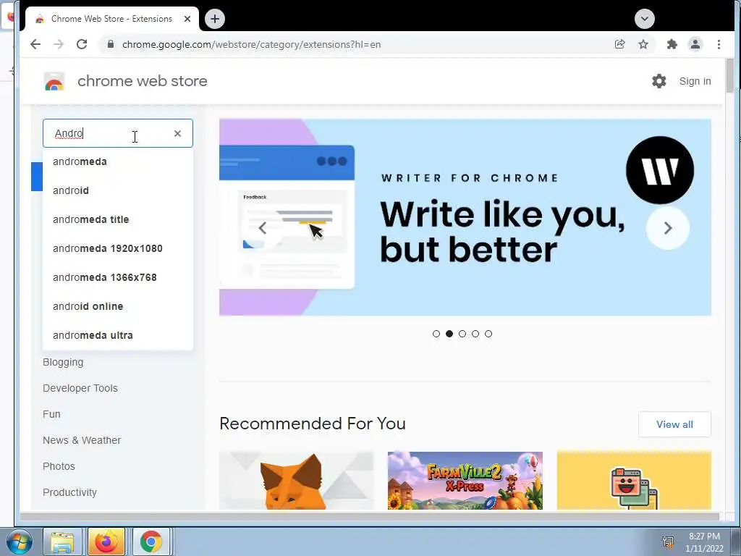The height and width of the screenshot is (556, 741).
Task: Select the second carousel dot
Action: click(449, 334)
